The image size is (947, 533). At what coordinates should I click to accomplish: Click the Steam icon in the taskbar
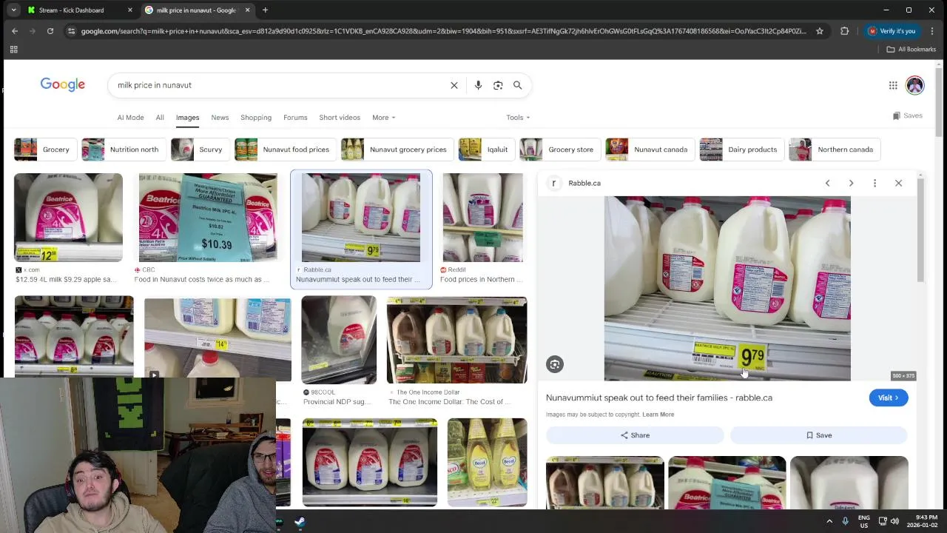(x=300, y=522)
